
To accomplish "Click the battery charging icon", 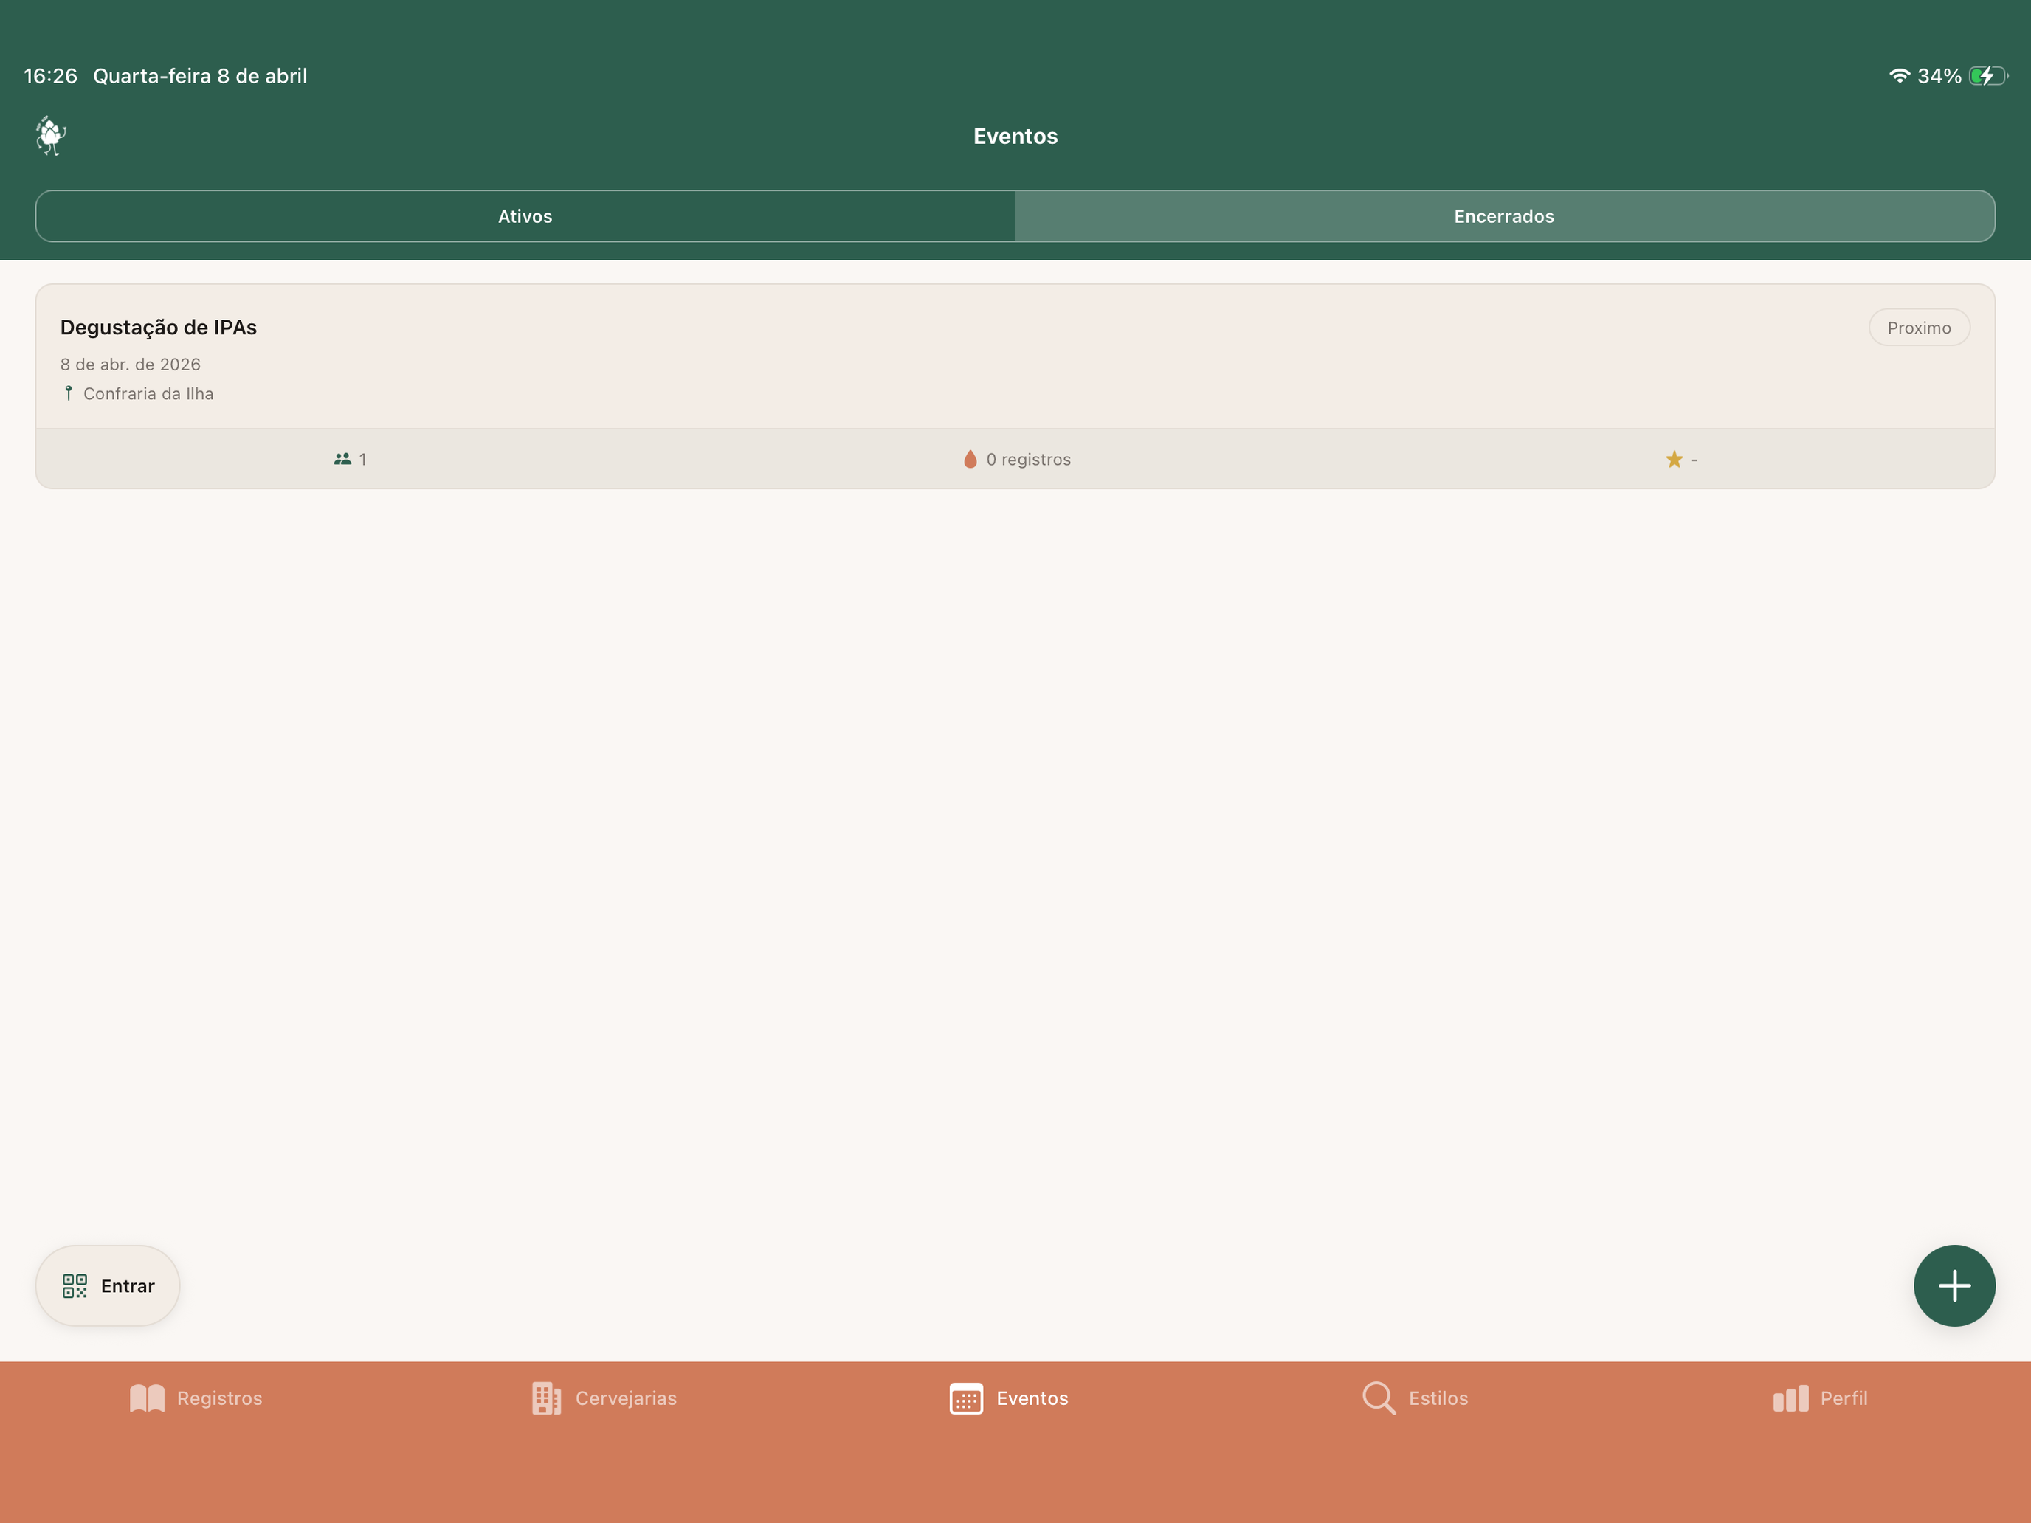I will 1988,76.
